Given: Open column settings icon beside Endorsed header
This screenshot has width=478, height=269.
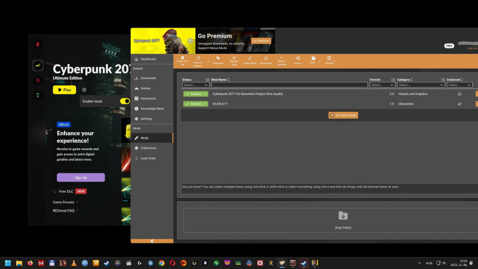Looking at the screenshot, I should pos(443,80).
